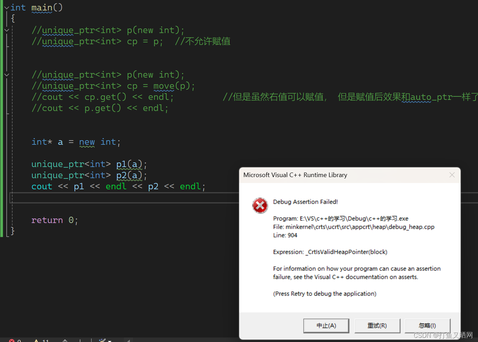The width and height of the screenshot is (478, 342).
Task: Click the '//不允许赋值' comment
Action: click(203, 41)
